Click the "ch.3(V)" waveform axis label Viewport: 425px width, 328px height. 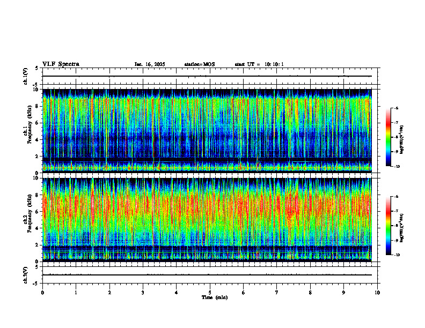point(26,275)
